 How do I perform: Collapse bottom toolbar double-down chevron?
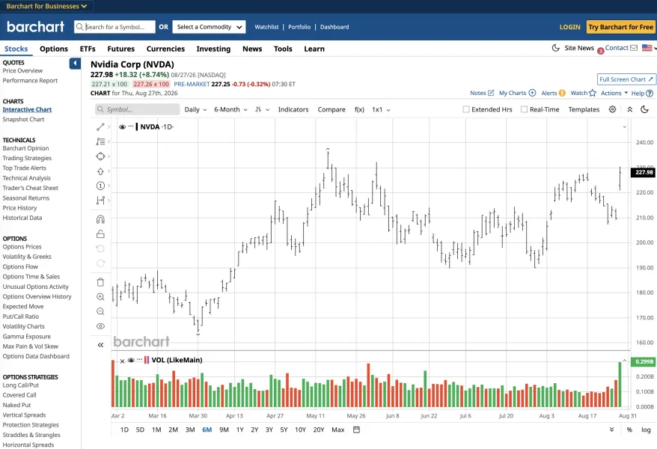coord(611,430)
